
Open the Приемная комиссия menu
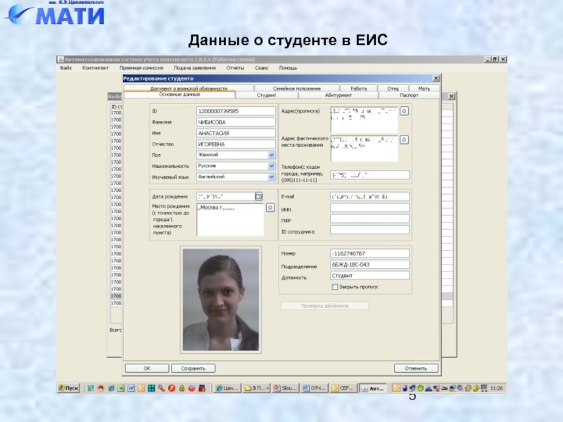point(141,68)
